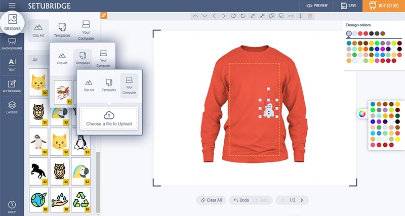405x216 pixels.
Task: Open the Background section in sidebar
Action: point(12,44)
